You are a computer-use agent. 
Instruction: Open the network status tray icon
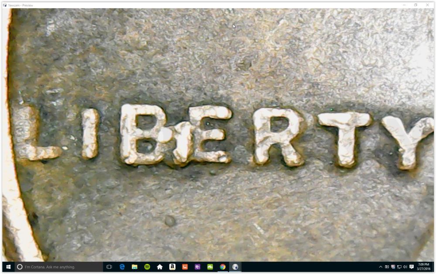399,267
